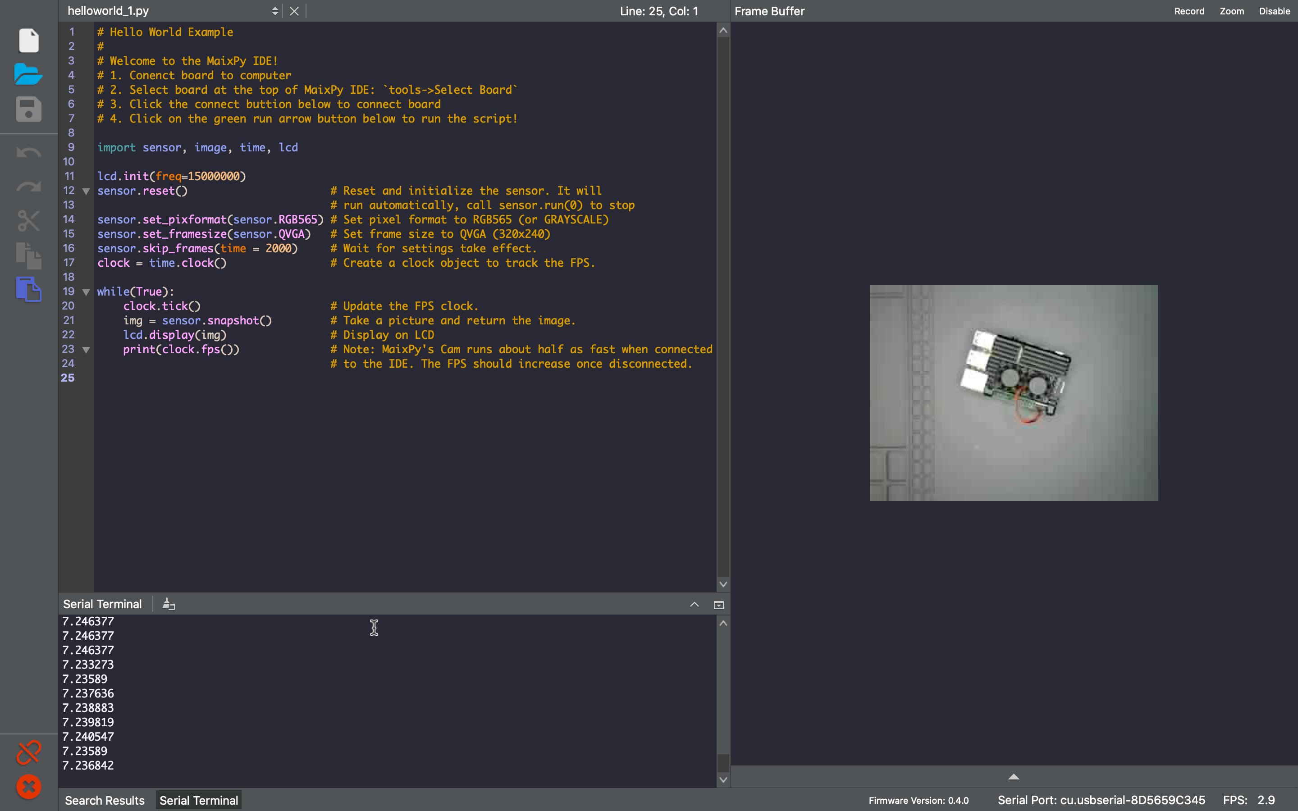Switch to the Search Results tab
Image resolution: width=1298 pixels, height=811 pixels.
[x=105, y=801]
